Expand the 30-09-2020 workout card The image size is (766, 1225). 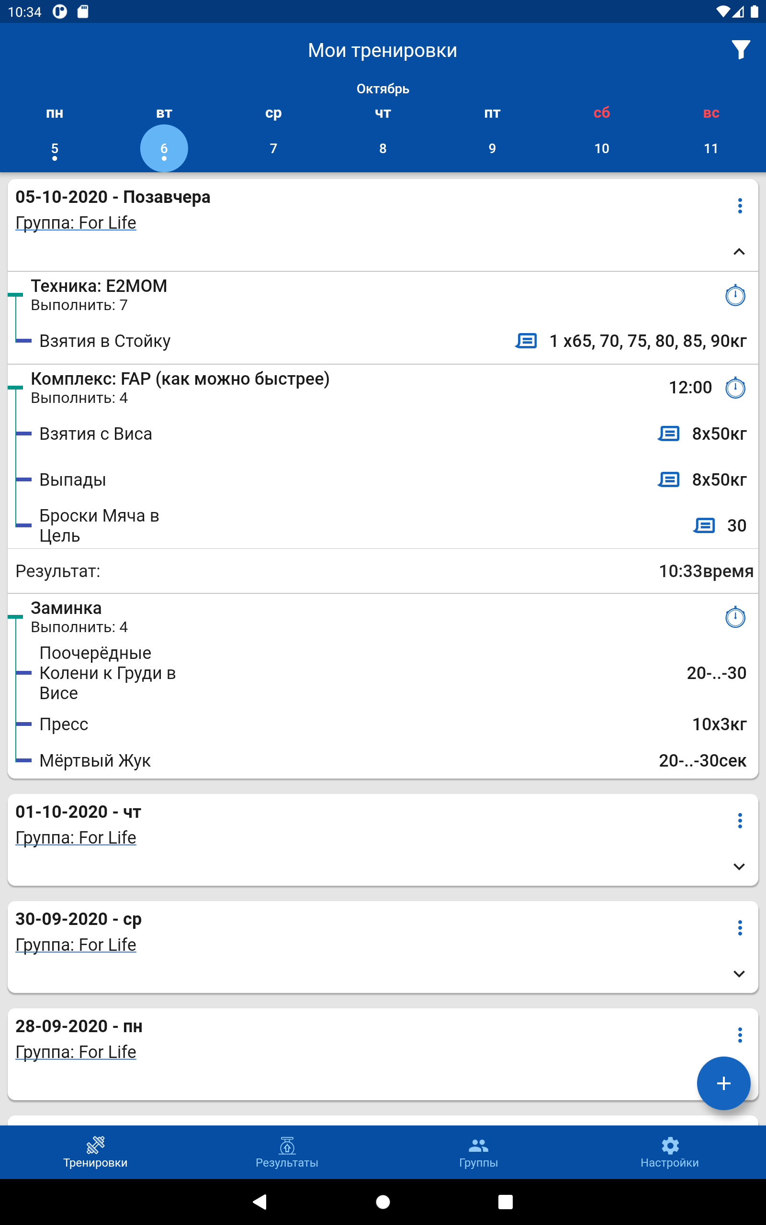pos(739,974)
